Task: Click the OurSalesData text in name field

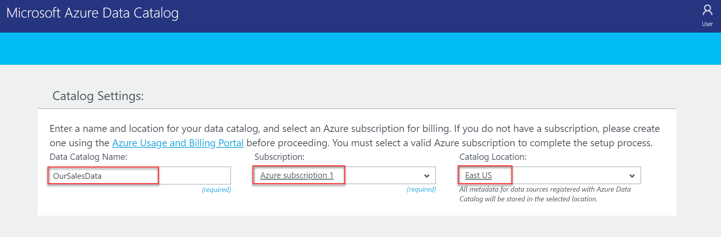Action: 77,176
